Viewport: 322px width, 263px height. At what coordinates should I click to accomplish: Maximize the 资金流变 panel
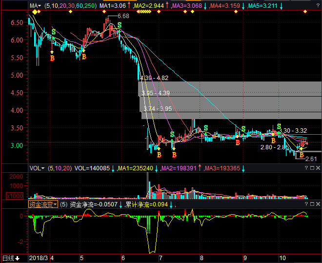click(x=312, y=204)
